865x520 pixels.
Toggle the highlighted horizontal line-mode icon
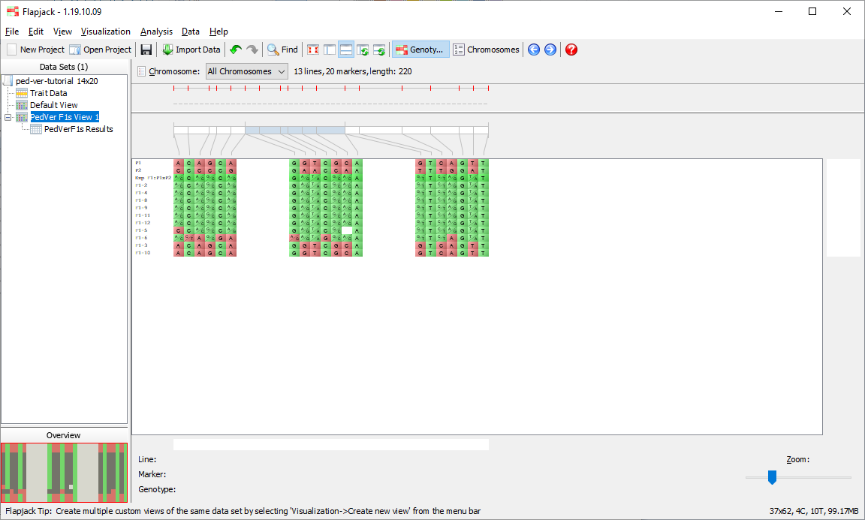[x=346, y=50]
